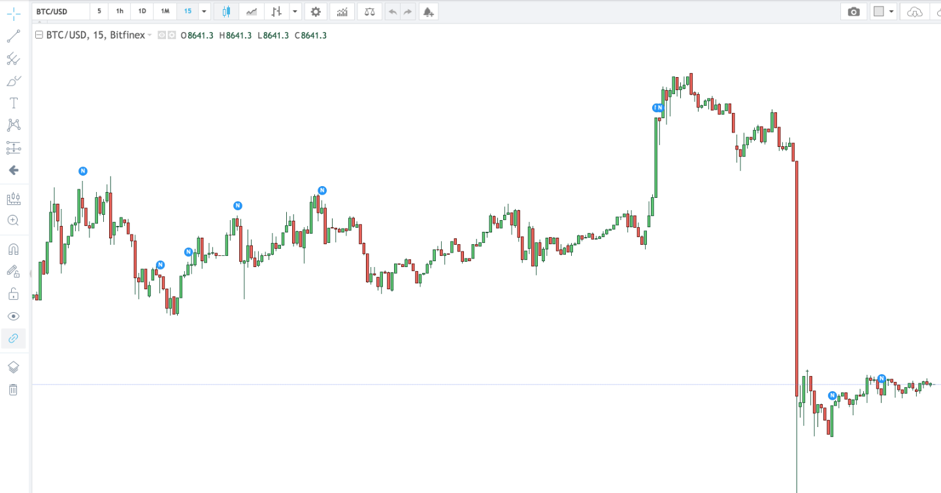Toggle hide all drawings eye icon
This screenshot has width=941, height=493.
13,316
